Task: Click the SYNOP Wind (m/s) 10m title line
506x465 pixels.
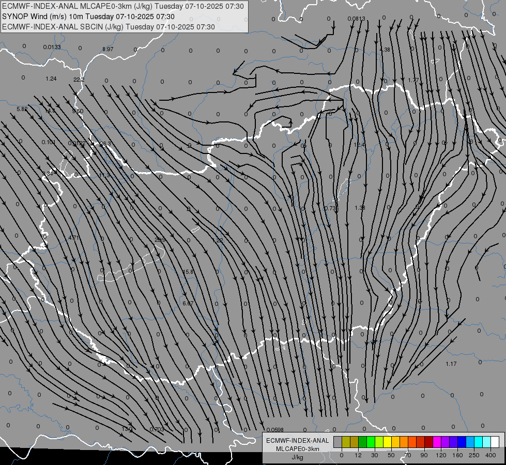Action: (x=88, y=17)
